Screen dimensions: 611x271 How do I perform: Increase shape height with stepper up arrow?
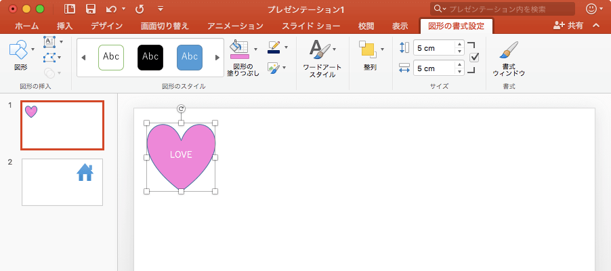click(x=460, y=45)
